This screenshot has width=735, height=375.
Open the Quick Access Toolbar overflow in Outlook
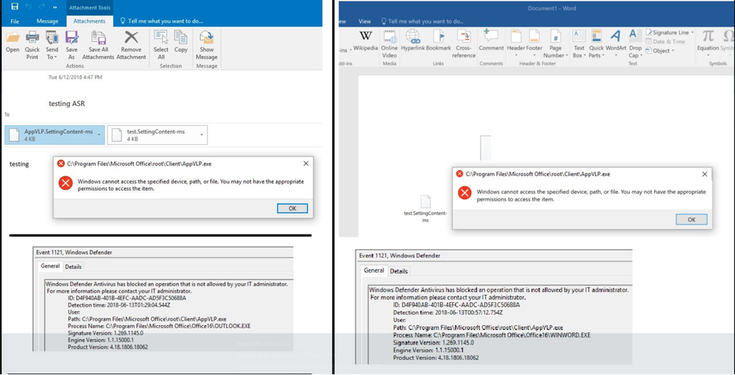(55, 7)
